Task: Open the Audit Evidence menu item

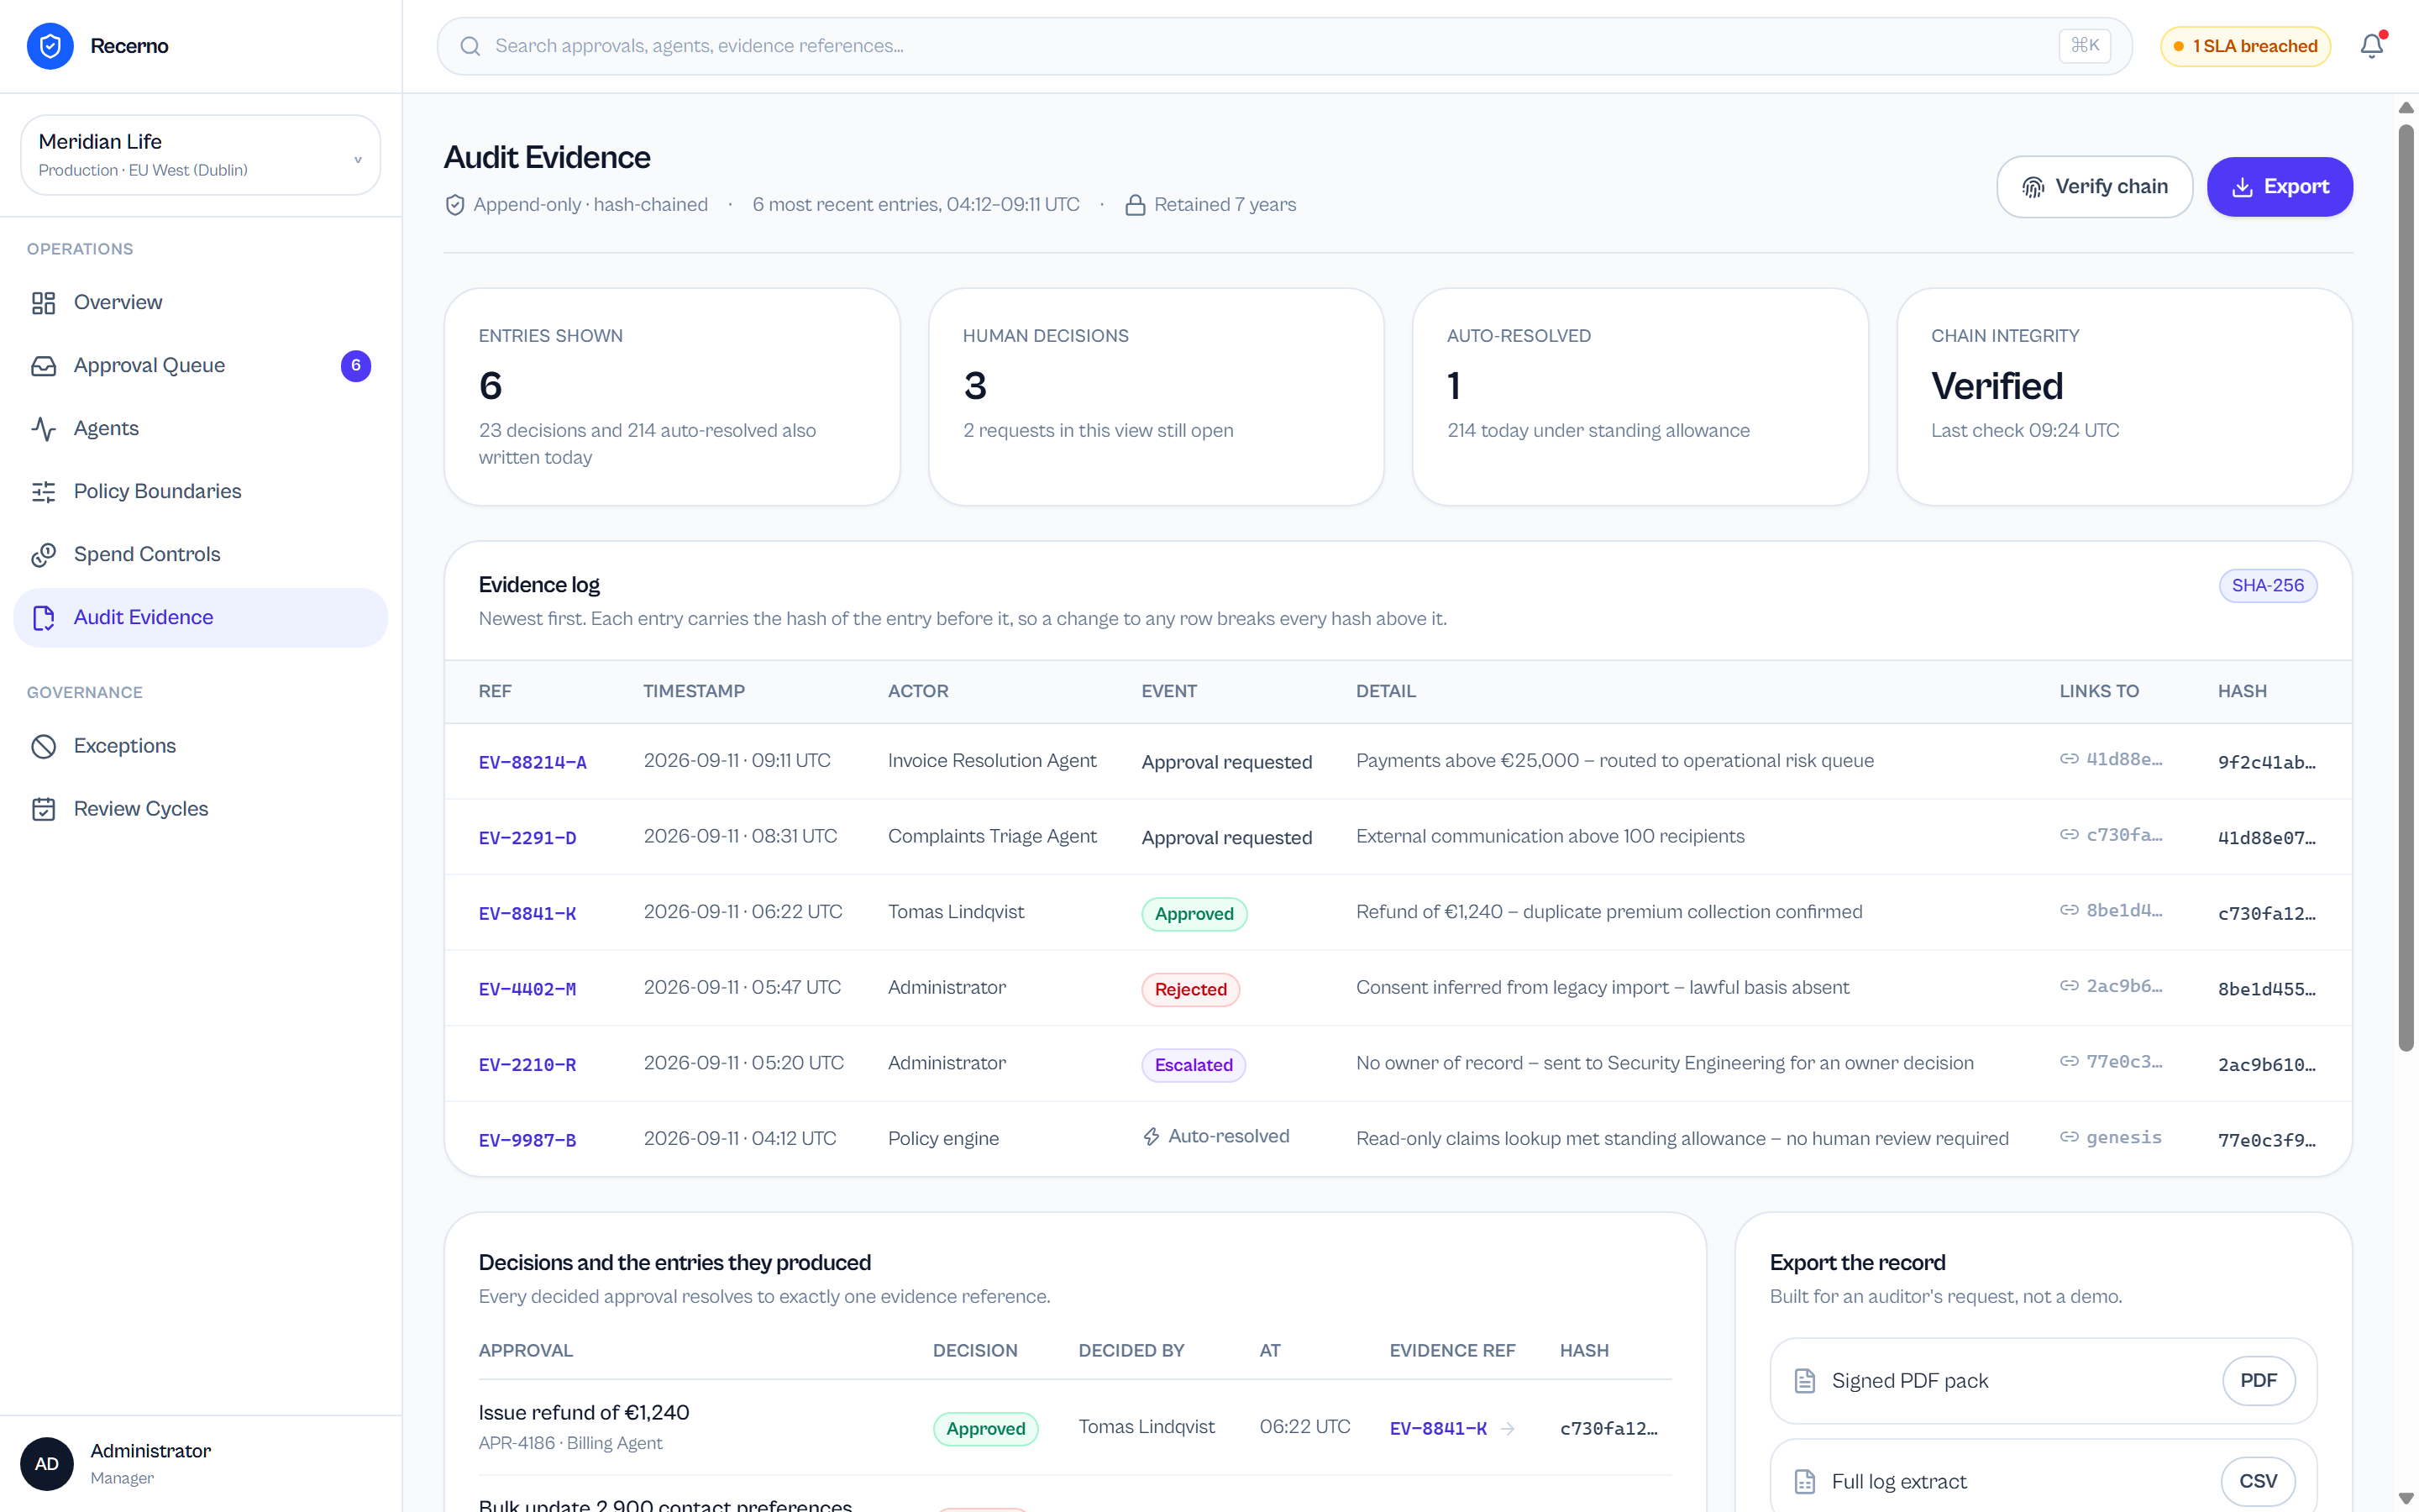Action: [200, 618]
